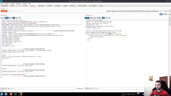Select side-by-side split layout icon
Screen dimensions: 171x96
tap(161, 14)
